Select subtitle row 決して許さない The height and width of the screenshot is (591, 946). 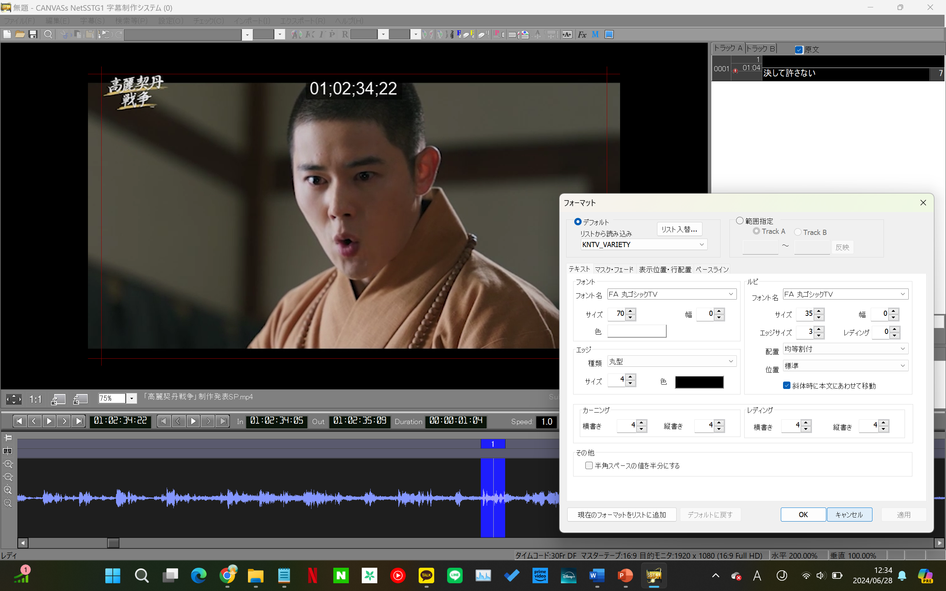pos(828,69)
